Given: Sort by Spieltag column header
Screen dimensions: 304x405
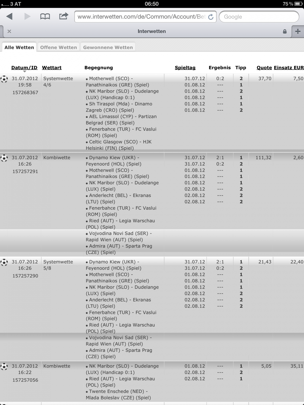Looking at the screenshot, I should point(185,68).
